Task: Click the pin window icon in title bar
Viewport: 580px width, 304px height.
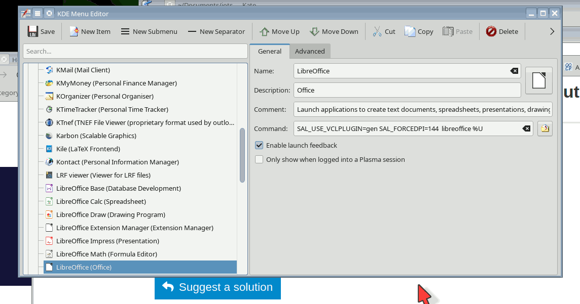Action: (49, 14)
